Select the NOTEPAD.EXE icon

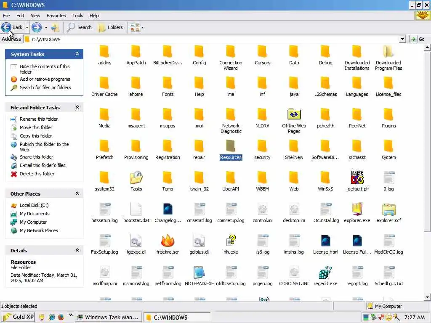(x=199, y=272)
